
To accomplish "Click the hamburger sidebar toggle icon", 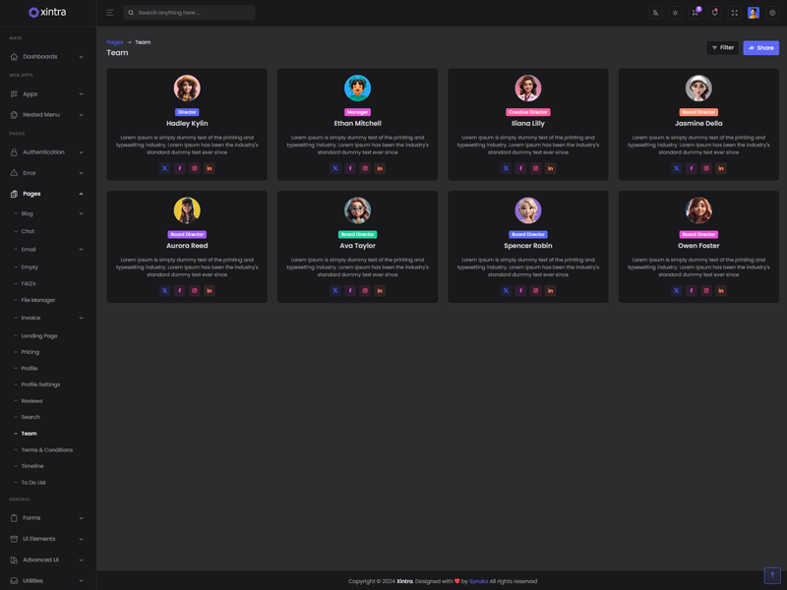I will pyautogui.click(x=109, y=13).
